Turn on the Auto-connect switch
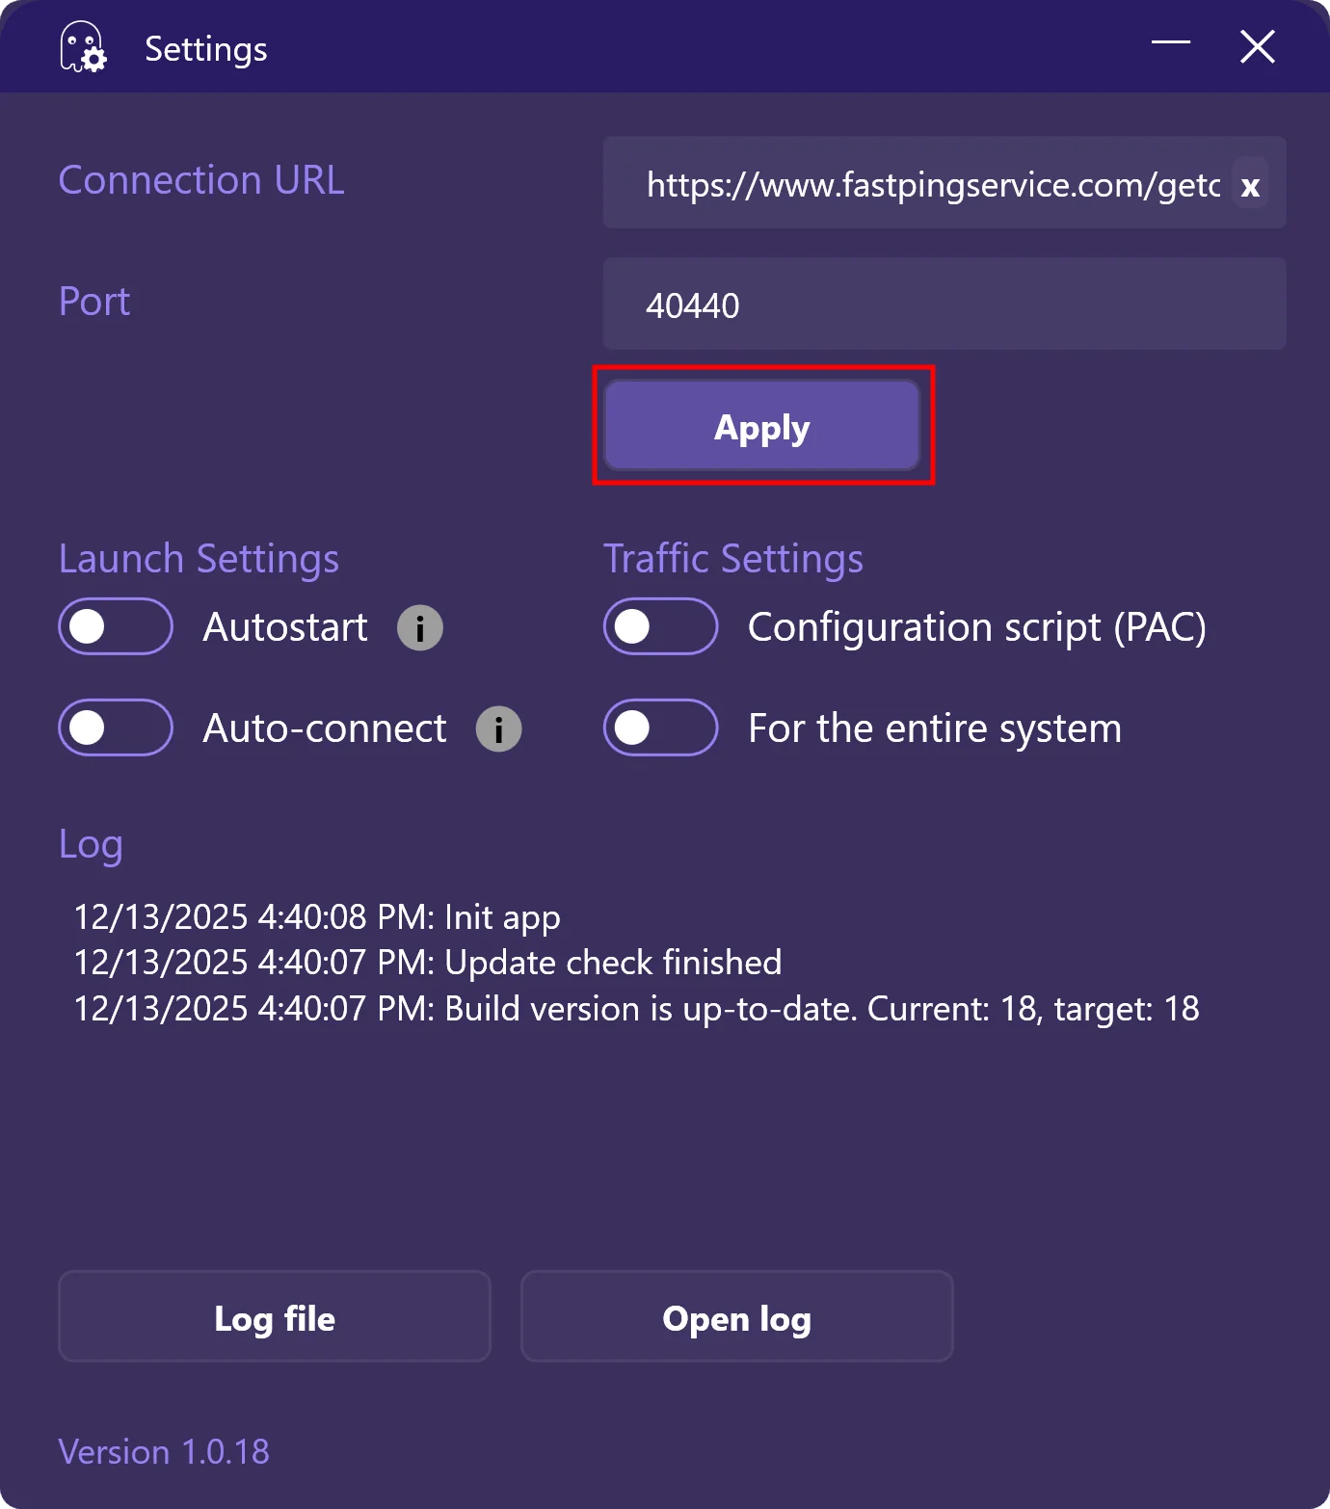Image resolution: width=1330 pixels, height=1509 pixels. 116,728
